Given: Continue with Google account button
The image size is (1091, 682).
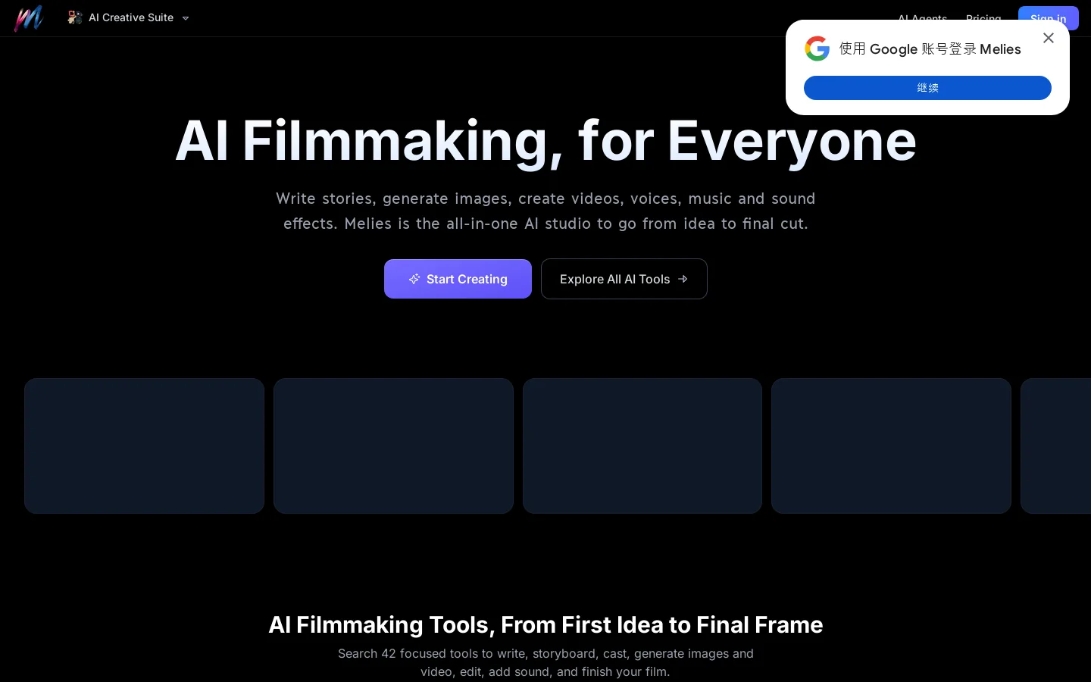Looking at the screenshot, I should coord(927,88).
